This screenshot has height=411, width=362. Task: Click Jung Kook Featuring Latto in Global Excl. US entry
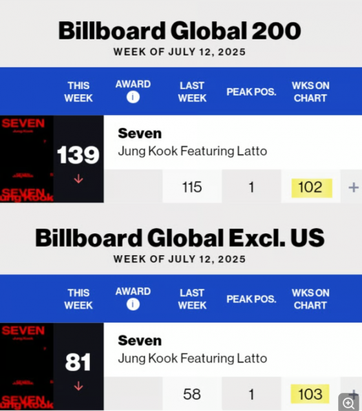[x=193, y=359]
